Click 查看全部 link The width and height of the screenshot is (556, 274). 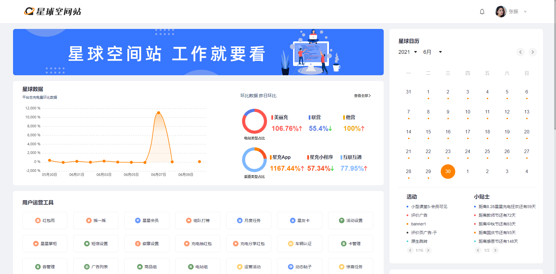pyautogui.click(x=362, y=96)
